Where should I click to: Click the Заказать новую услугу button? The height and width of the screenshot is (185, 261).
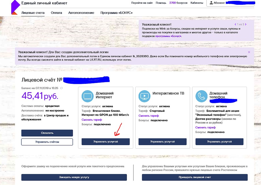click(x=74, y=177)
